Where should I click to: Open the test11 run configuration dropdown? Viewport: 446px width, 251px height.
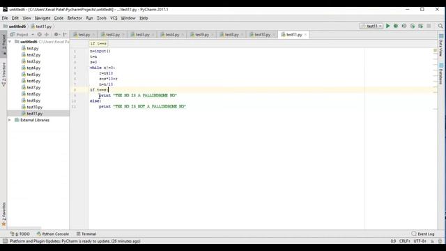point(371,26)
